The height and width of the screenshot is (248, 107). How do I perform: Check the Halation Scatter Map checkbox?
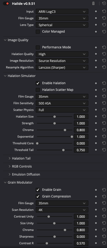coord(38,90)
